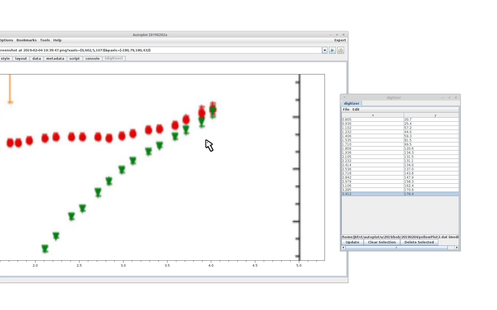Click the y value 120.6 cell

pos(431,149)
